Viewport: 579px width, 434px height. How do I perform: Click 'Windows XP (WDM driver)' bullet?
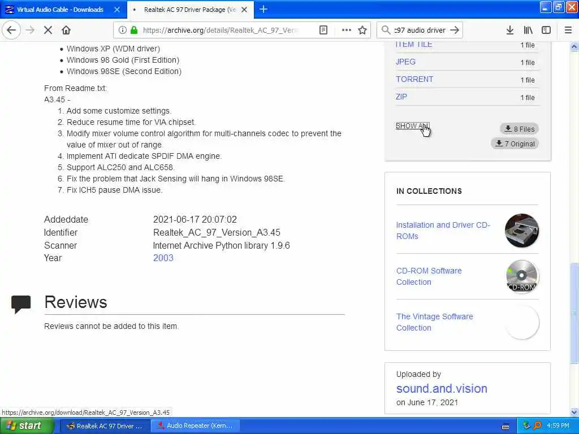point(113,49)
